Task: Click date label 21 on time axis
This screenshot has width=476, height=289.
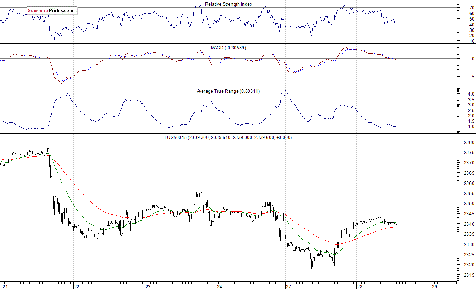Action: point(5,286)
